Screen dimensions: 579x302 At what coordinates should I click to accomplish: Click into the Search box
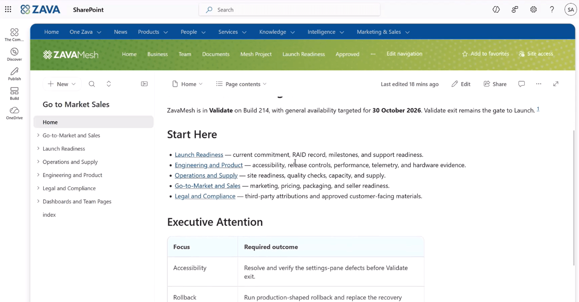(x=289, y=9)
